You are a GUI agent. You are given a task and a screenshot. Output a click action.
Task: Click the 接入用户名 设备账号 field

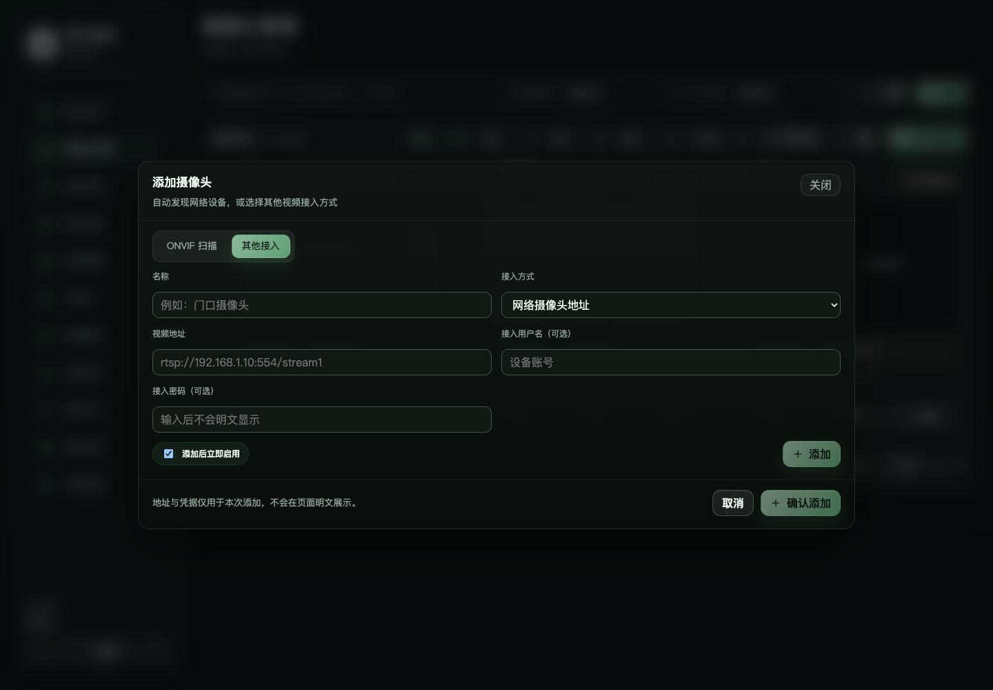click(670, 362)
